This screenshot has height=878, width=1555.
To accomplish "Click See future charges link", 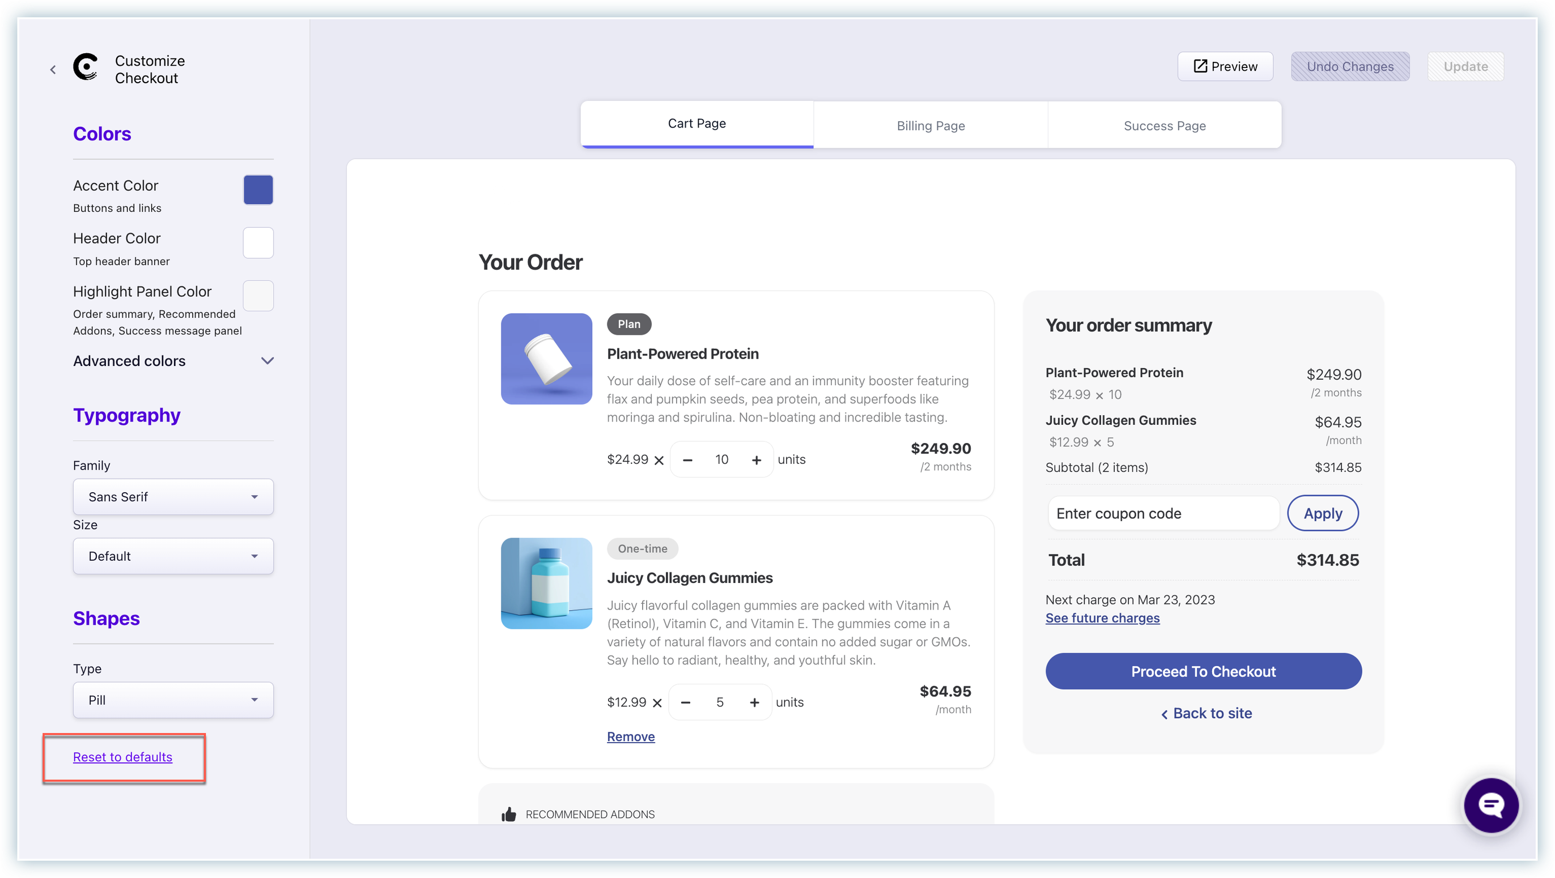I will pos(1102,618).
